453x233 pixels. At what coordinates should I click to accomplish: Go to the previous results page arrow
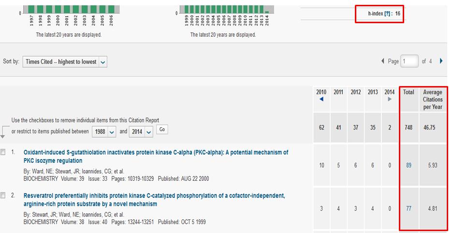click(x=383, y=61)
